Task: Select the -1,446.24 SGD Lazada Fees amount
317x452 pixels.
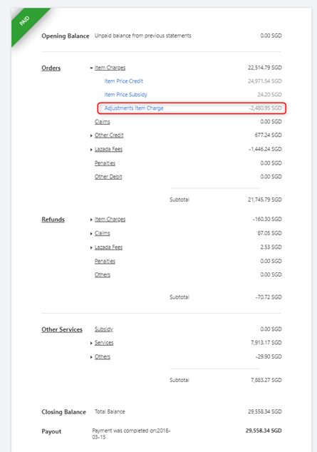Action: click(x=266, y=149)
